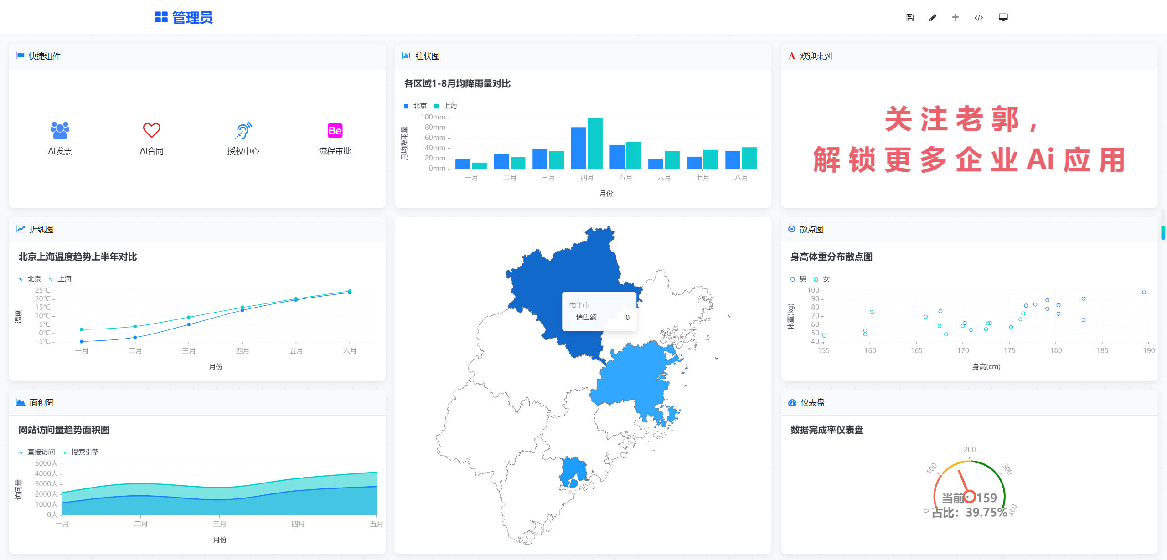Click the 管理员 dashboard title
This screenshot has width=1167, height=560.
pyautogui.click(x=192, y=18)
